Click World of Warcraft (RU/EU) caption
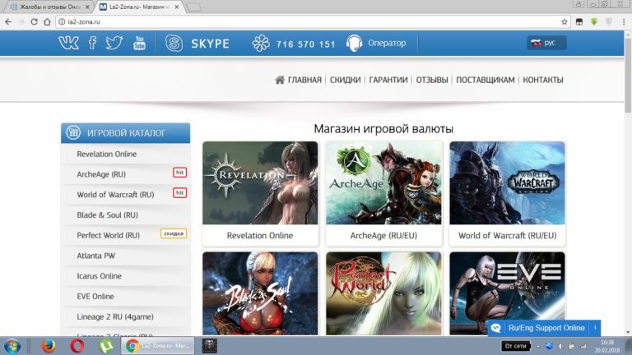Image resolution: width=632 pixels, height=355 pixels. [x=507, y=236]
